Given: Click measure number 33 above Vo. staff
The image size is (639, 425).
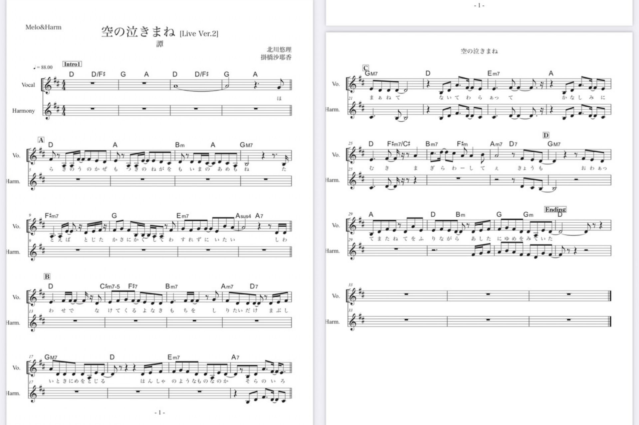Looking at the screenshot, I should point(350,285).
